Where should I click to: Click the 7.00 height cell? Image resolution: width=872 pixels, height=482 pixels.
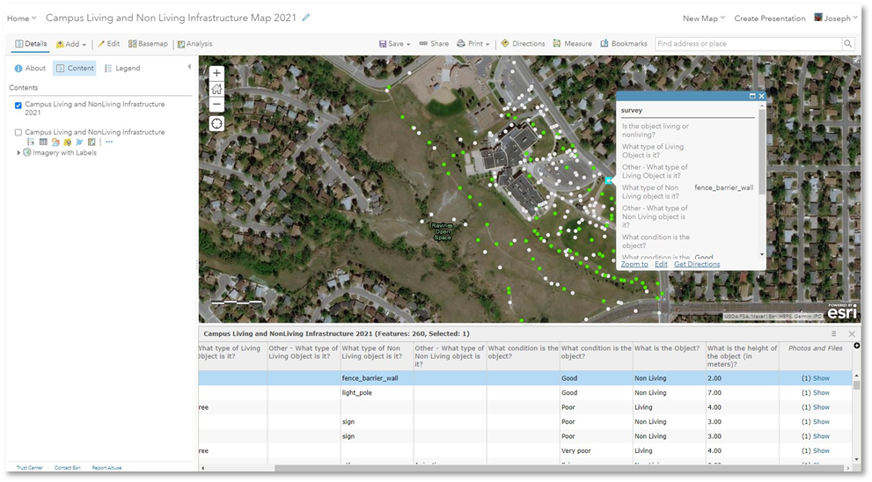coord(742,392)
